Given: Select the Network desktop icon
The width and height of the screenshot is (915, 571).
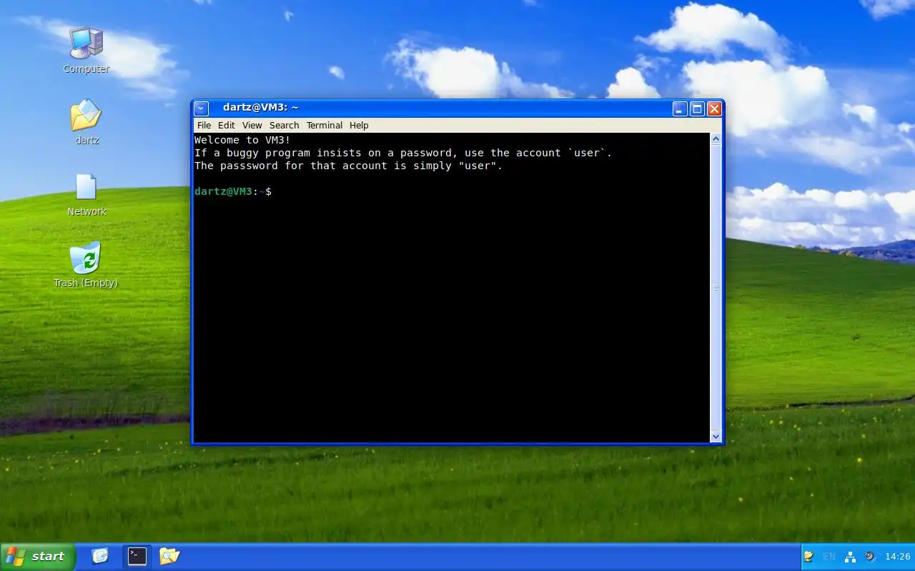Looking at the screenshot, I should 86,194.
